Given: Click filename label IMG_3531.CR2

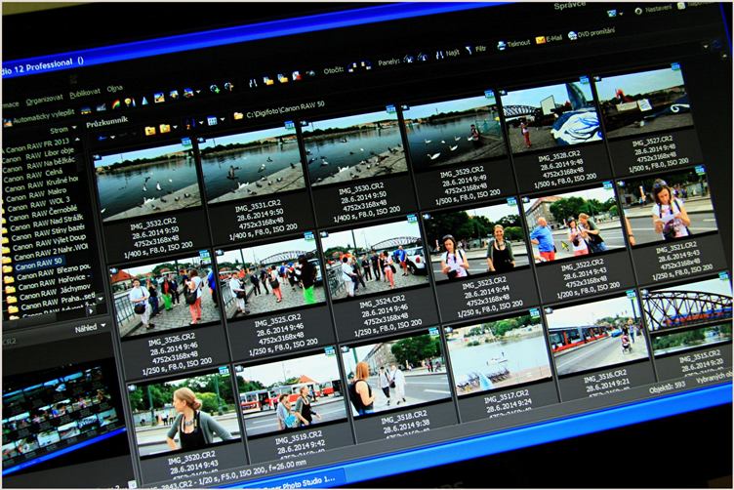Looking at the screenshot, I should [258, 206].
